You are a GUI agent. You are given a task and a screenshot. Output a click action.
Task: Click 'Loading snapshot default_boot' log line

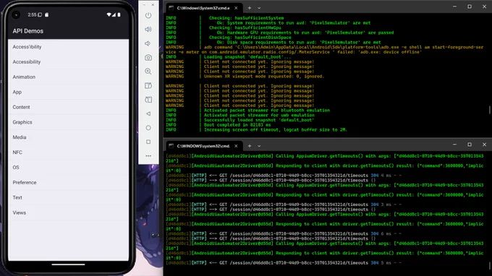tap(247, 56)
